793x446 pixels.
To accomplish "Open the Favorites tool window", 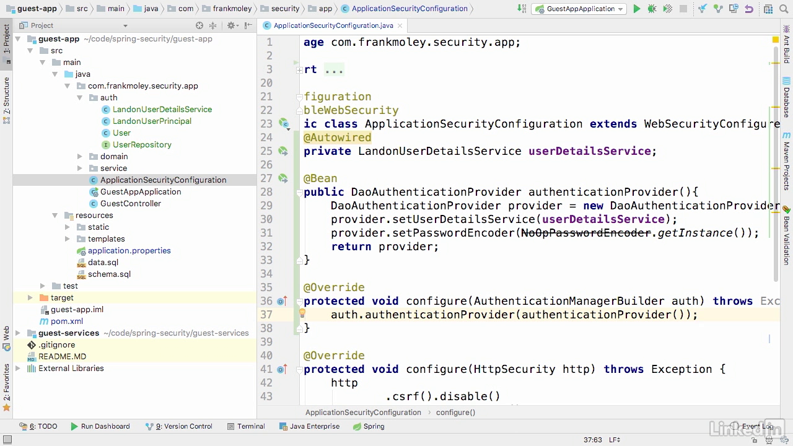I will tap(6, 387).
